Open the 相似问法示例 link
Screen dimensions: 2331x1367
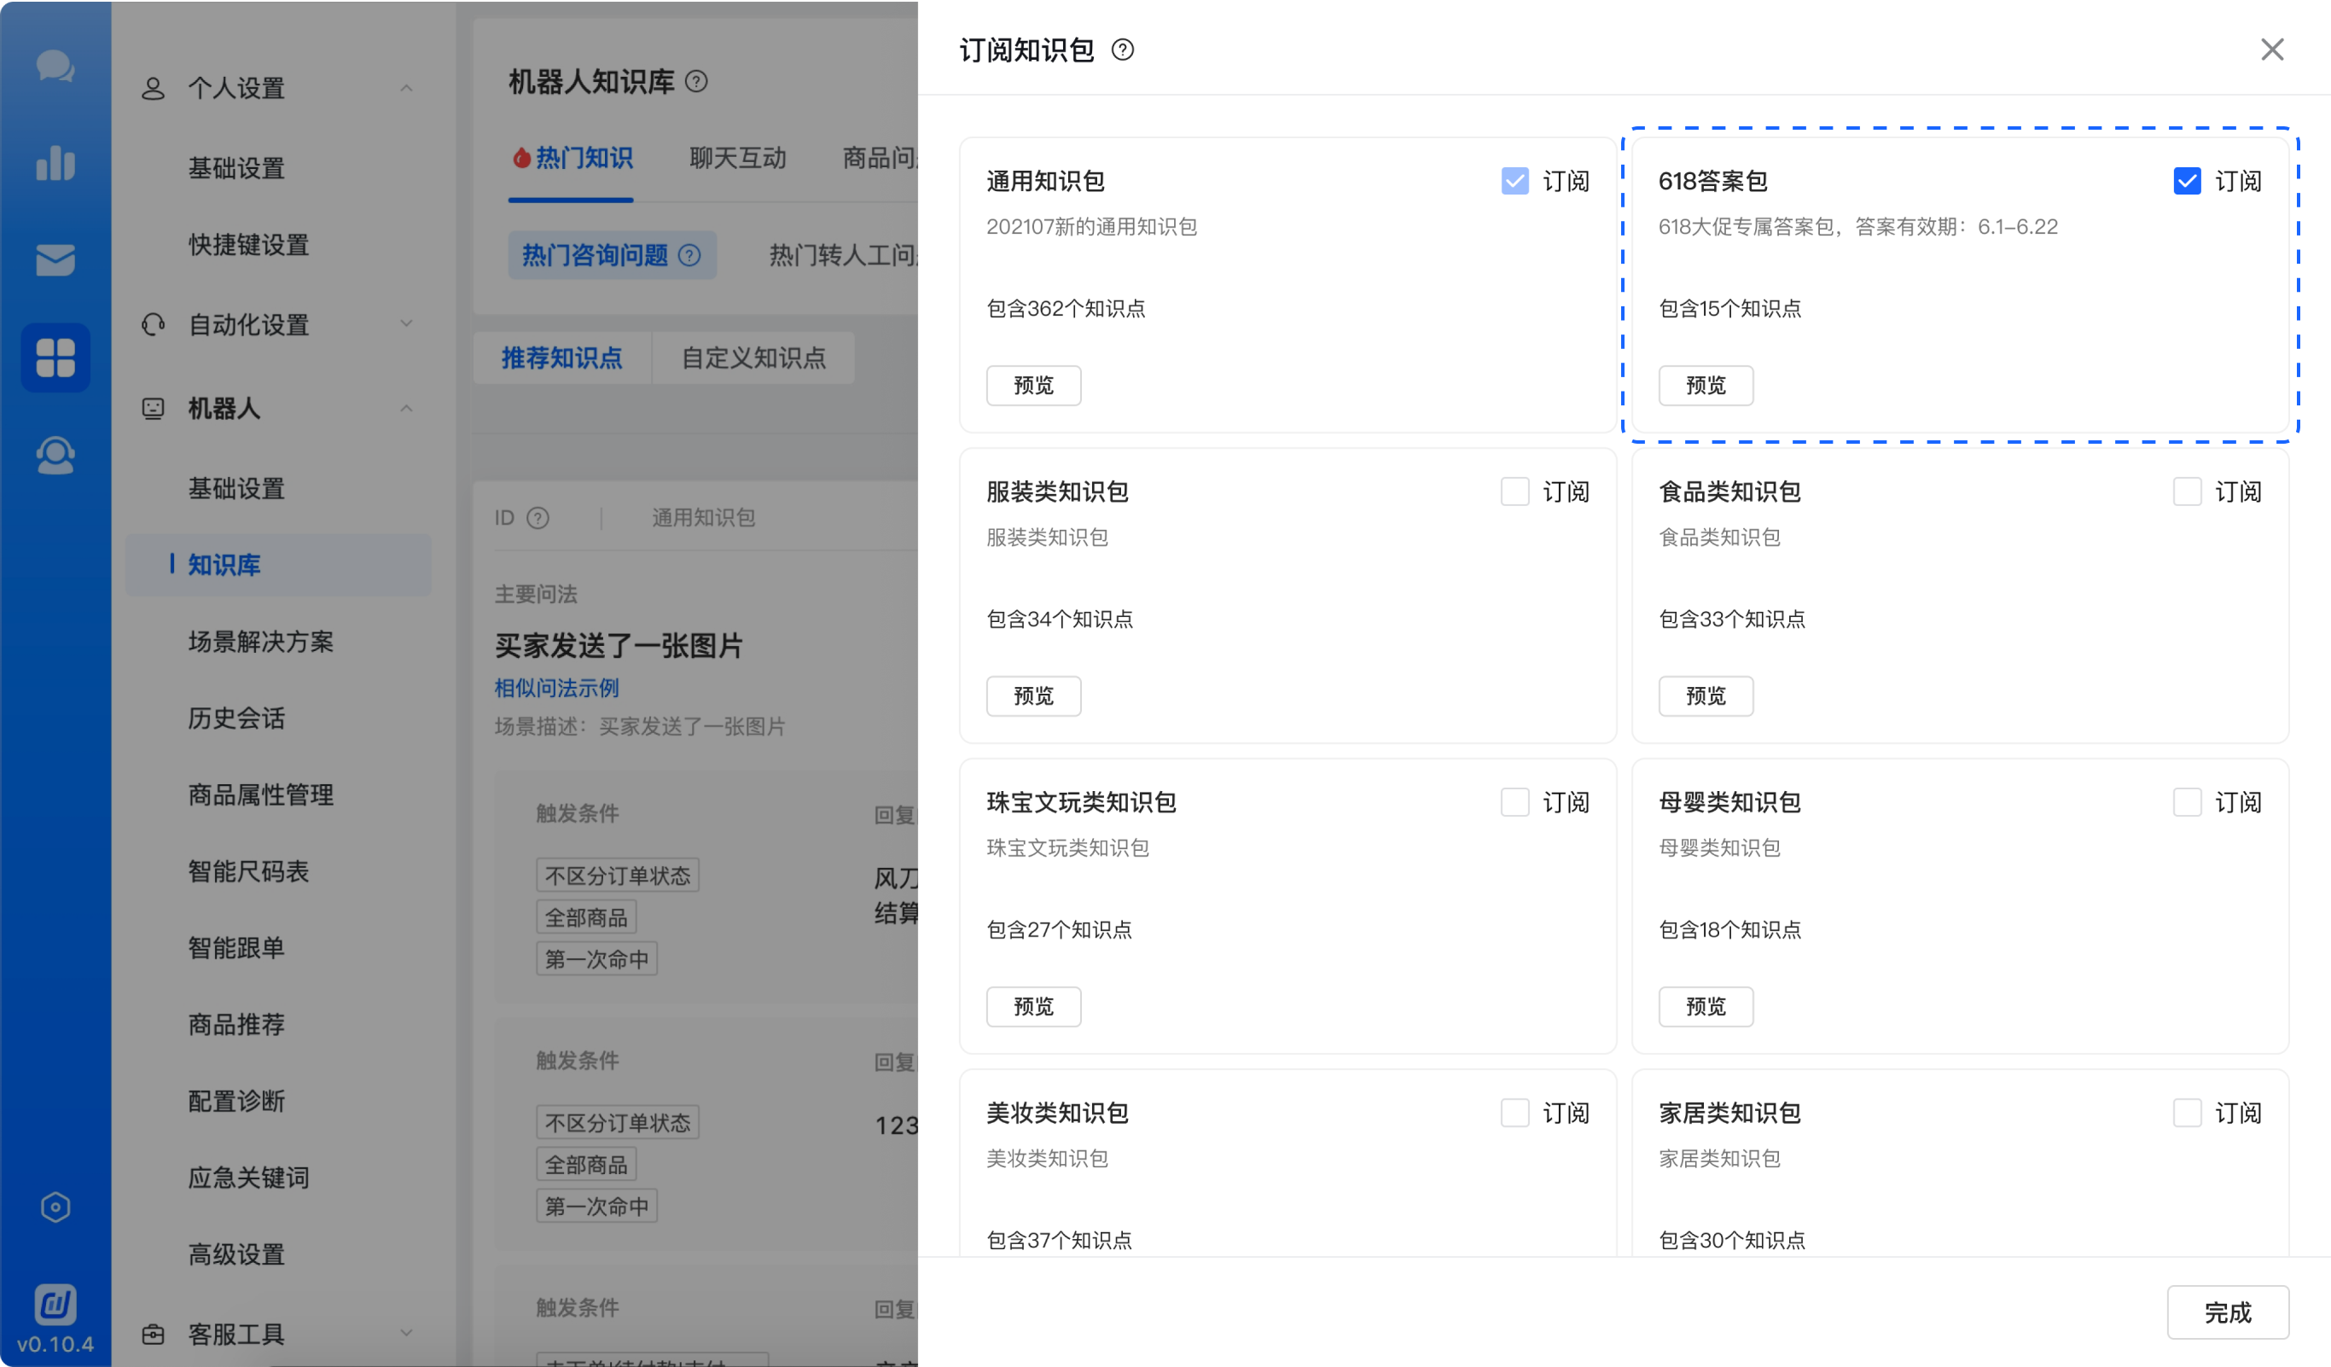pyautogui.click(x=556, y=688)
